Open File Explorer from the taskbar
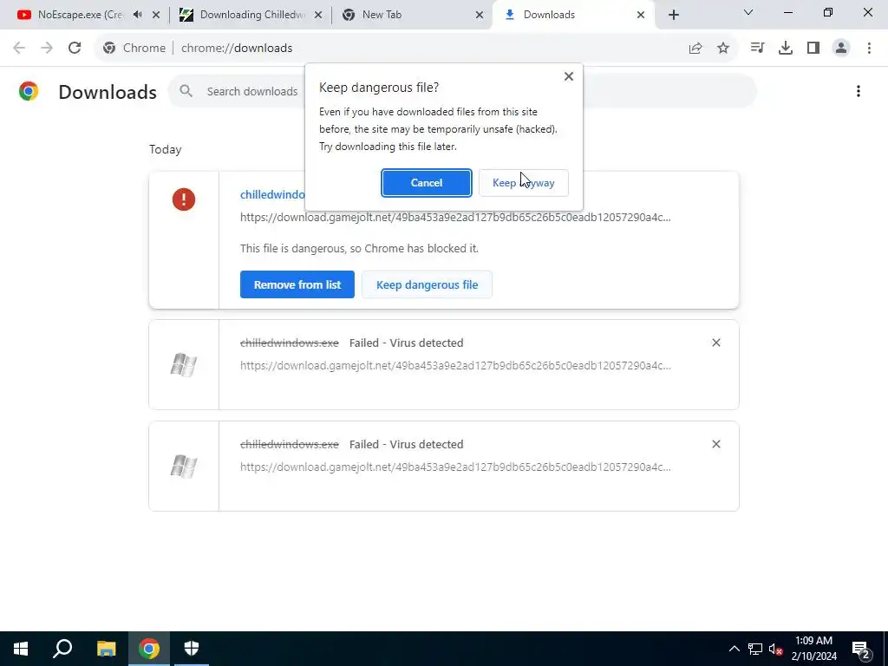This screenshot has height=666, width=888. [106, 649]
